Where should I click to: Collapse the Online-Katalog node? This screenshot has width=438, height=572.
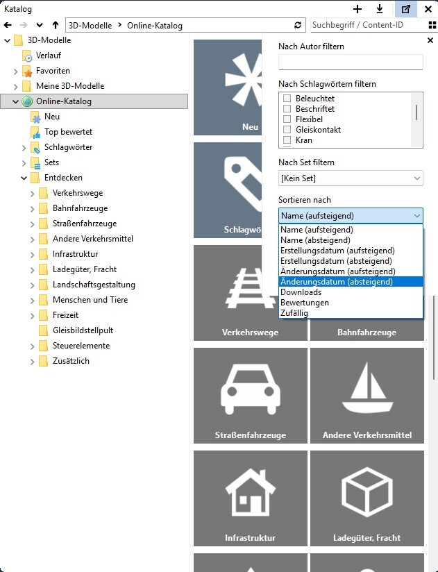(16, 102)
